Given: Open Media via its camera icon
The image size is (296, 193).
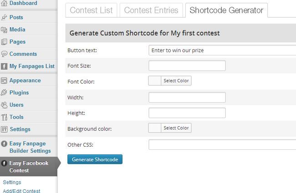Looking at the screenshot, I should coord(4,30).
